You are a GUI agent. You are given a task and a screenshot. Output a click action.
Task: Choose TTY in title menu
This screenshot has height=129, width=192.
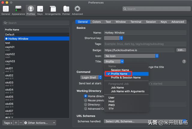click(x=126, y=109)
